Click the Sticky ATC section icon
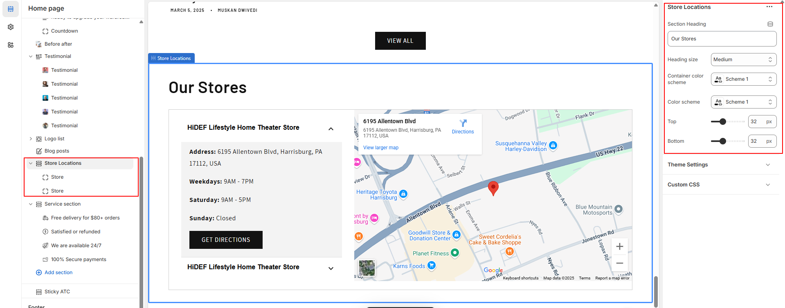785x308 pixels. tap(39, 292)
